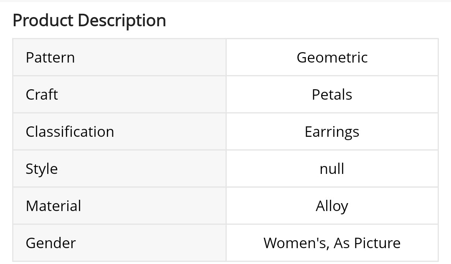Select the Classification label

(70, 132)
